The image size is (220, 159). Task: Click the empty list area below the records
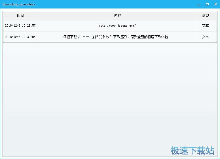110,93
